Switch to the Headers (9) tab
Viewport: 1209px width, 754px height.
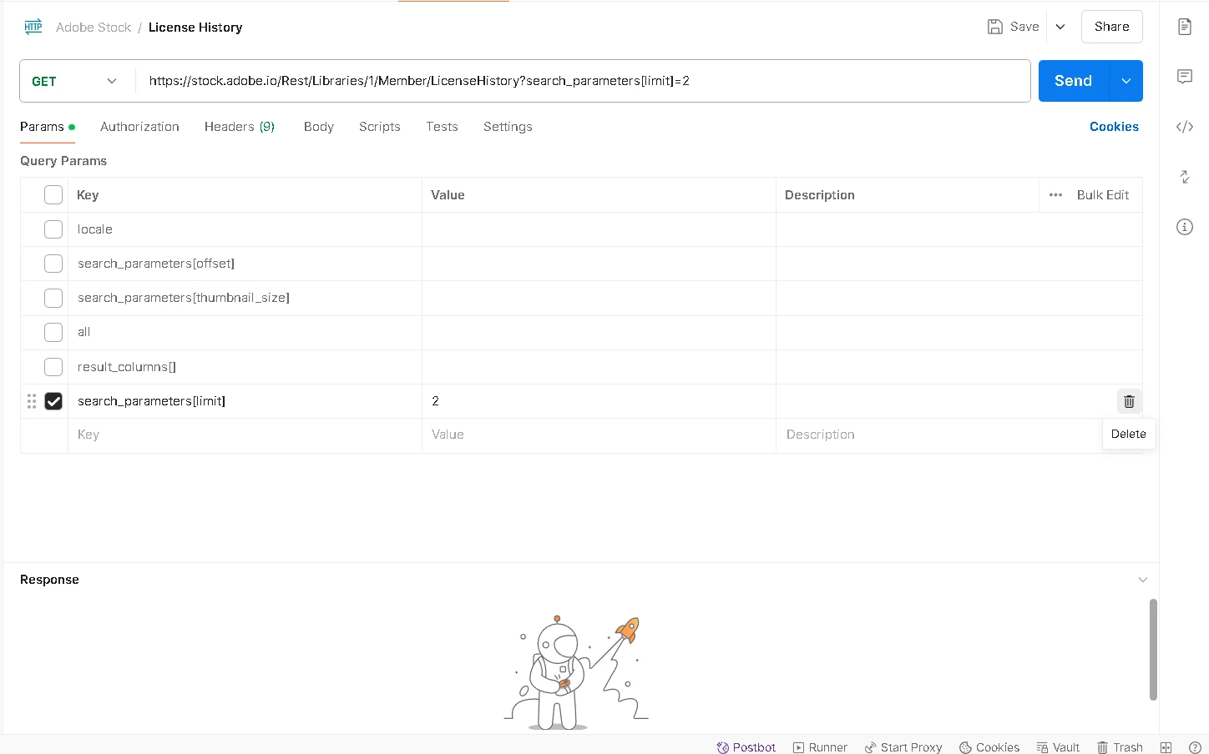click(240, 127)
